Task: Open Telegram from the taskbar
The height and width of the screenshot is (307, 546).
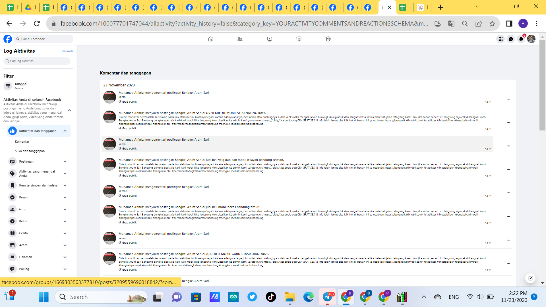Action: click(327, 297)
